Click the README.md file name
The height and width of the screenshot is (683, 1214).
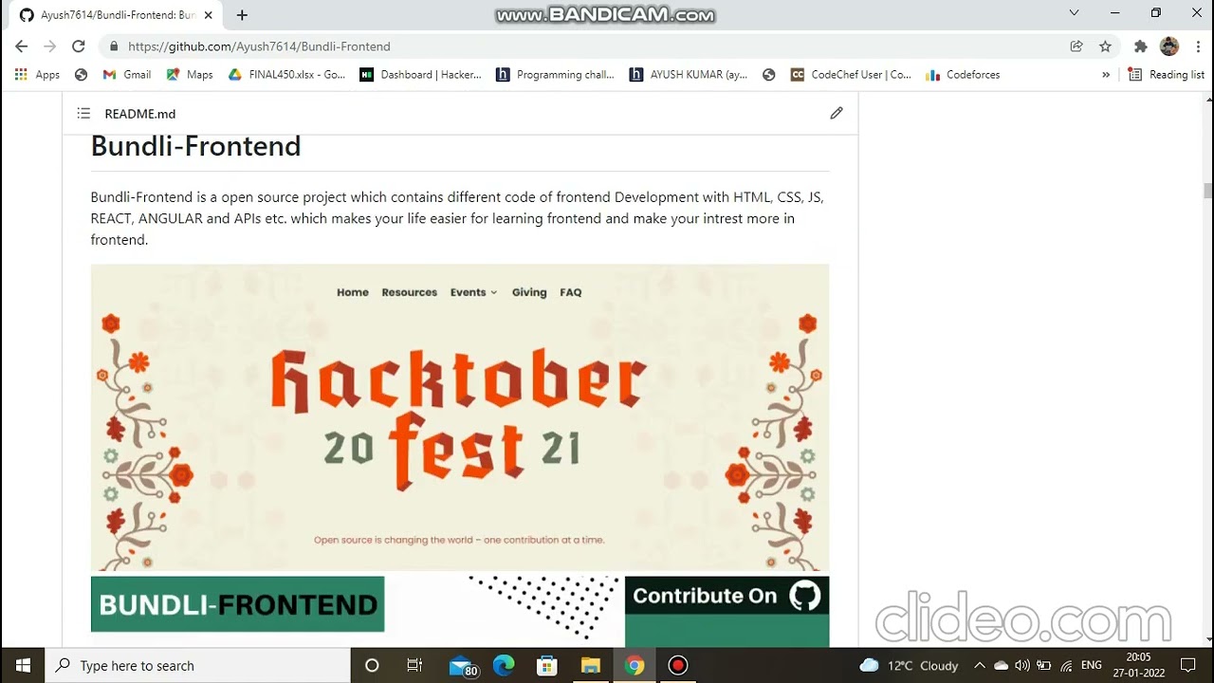point(139,113)
